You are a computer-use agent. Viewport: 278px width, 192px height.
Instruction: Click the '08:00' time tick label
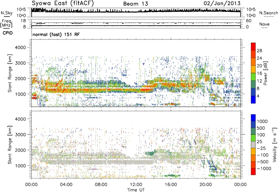click(x=101, y=185)
